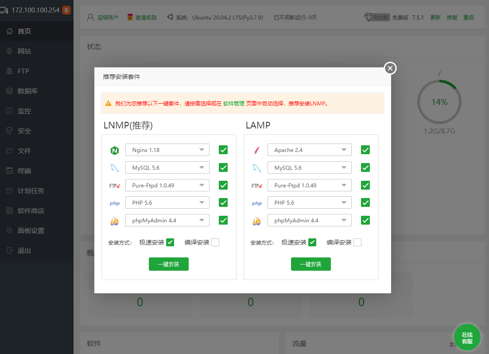Uncheck phpMyAdmin 4.4 checkbox in LAMP

point(365,220)
